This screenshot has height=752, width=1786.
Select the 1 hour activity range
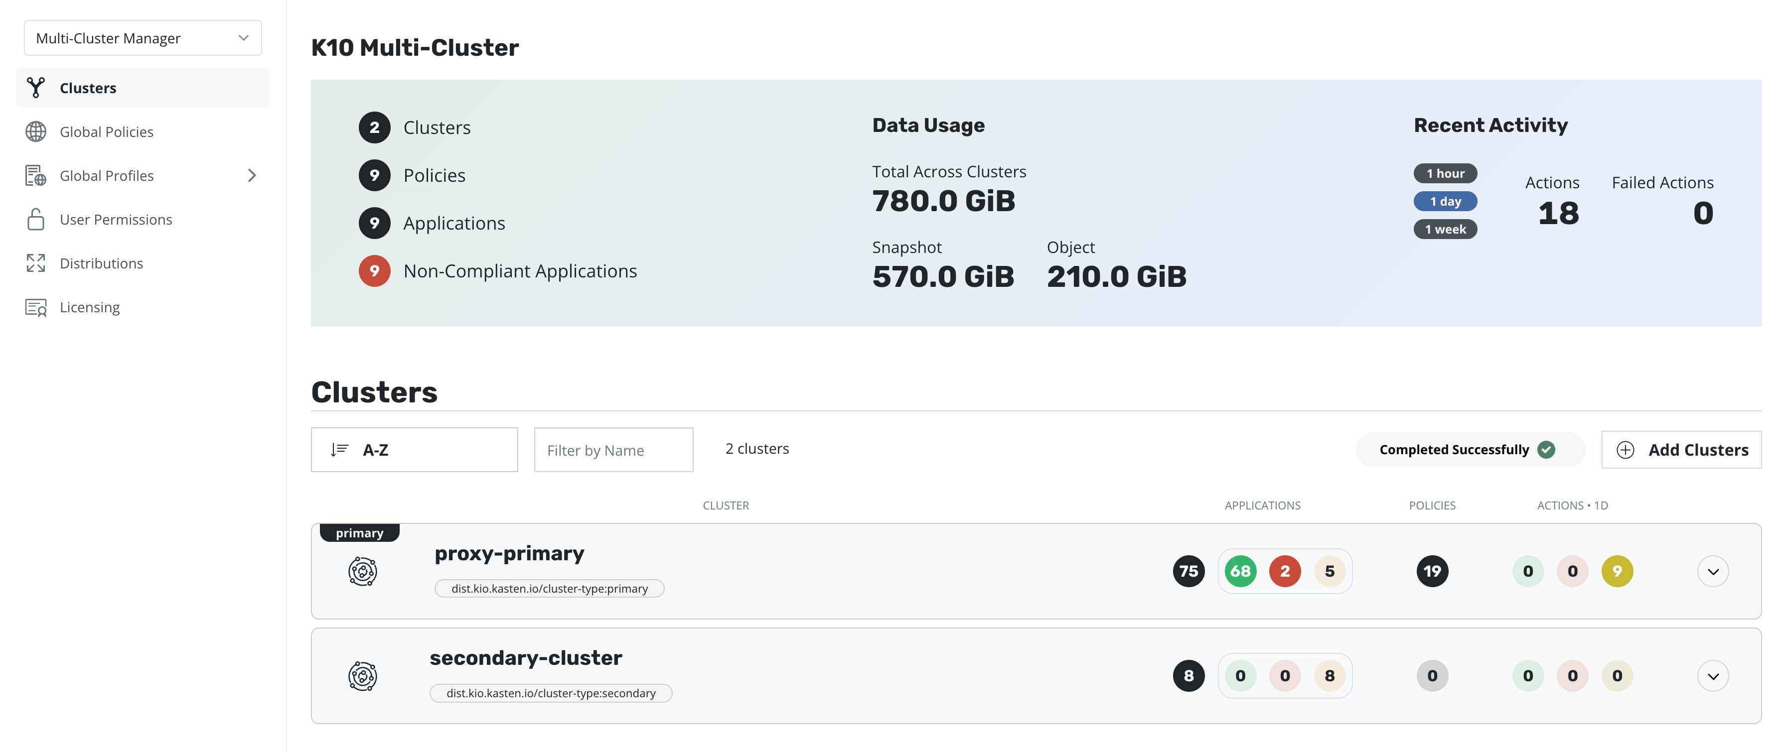(x=1445, y=173)
